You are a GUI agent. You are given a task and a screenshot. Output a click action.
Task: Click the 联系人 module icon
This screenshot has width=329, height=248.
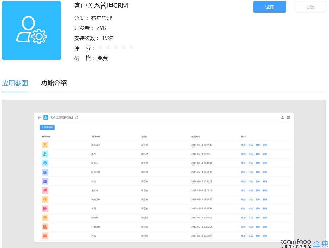point(45,163)
